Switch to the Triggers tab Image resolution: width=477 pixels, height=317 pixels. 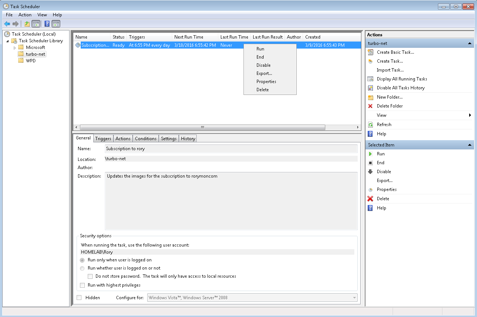tap(103, 138)
